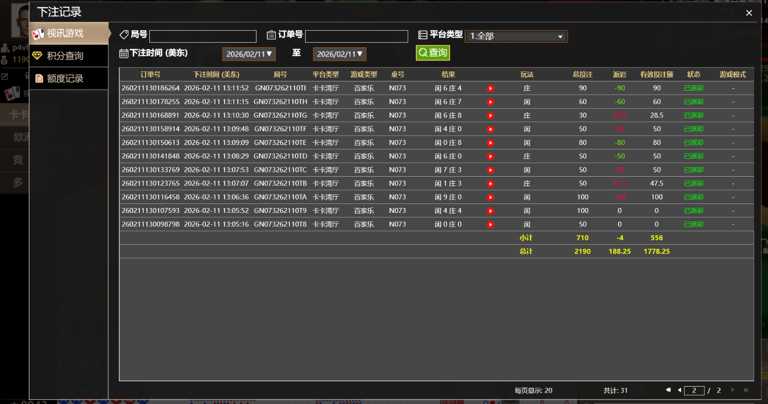
Task: Go to next page arrow icon
Action: click(x=733, y=391)
